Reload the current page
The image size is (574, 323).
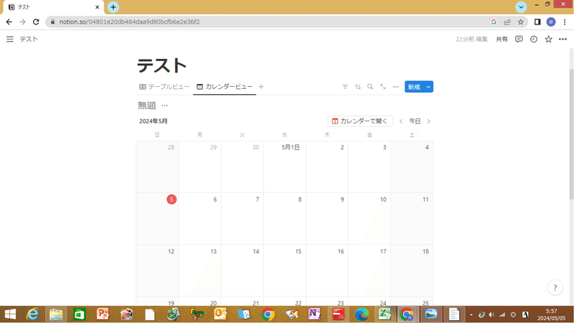[x=36, y=22]
